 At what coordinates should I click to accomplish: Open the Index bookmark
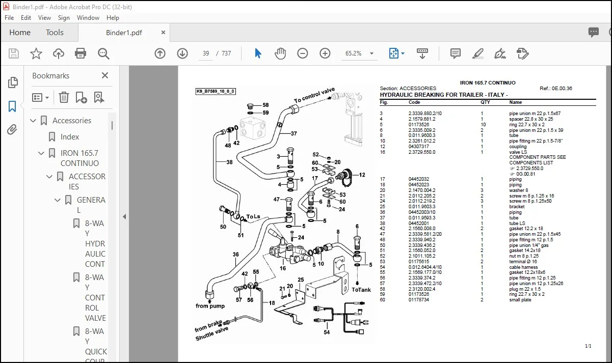click(x=70, y=137)
